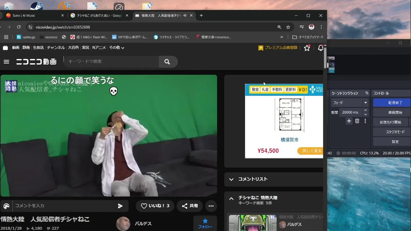
Task: Open 超！A&G+ Flash bookmark
Action: point(89,37)
